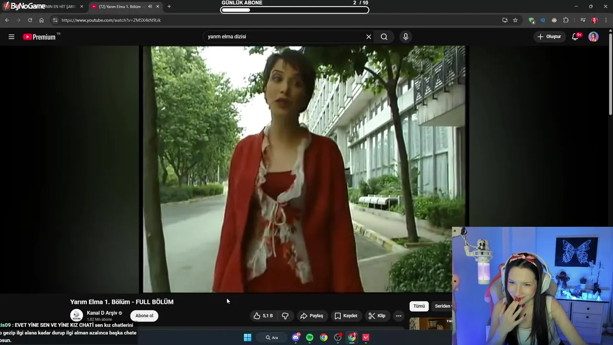Open Chrome extensions puzzle icon
The height and width of the screenshot is (345, 613).
pos(566,20)
